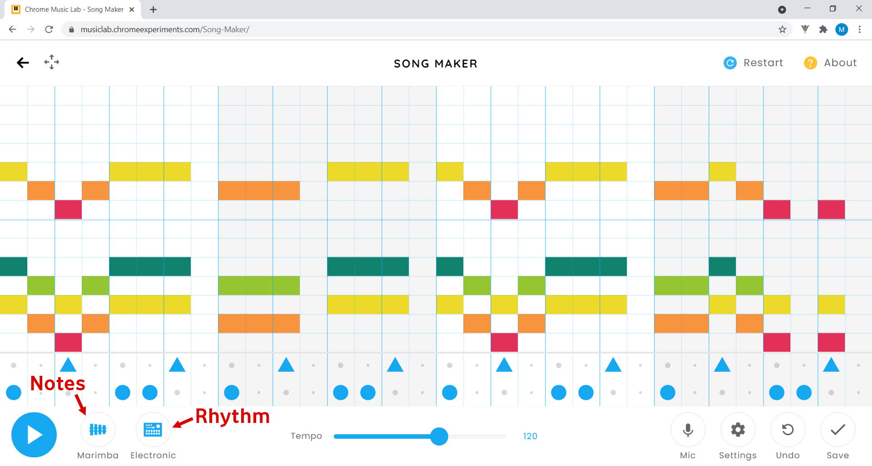872x466 pixels.
Task: Click the Undo icon
Action: coord(788,429)
